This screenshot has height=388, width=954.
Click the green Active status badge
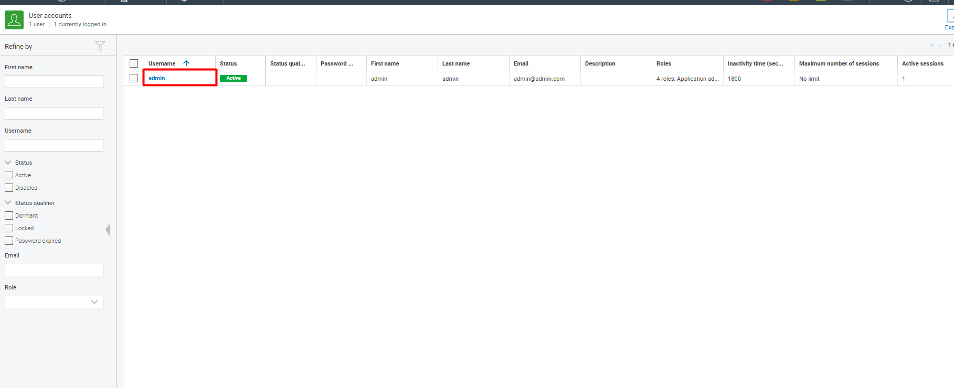234,78
